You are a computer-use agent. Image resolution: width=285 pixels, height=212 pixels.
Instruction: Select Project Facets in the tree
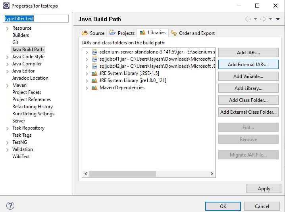(27, 92)
